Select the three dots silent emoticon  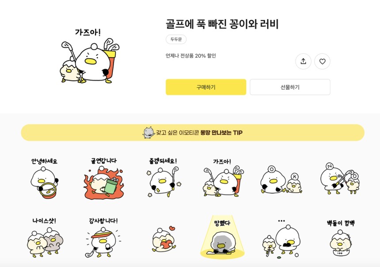pos(281,238)
